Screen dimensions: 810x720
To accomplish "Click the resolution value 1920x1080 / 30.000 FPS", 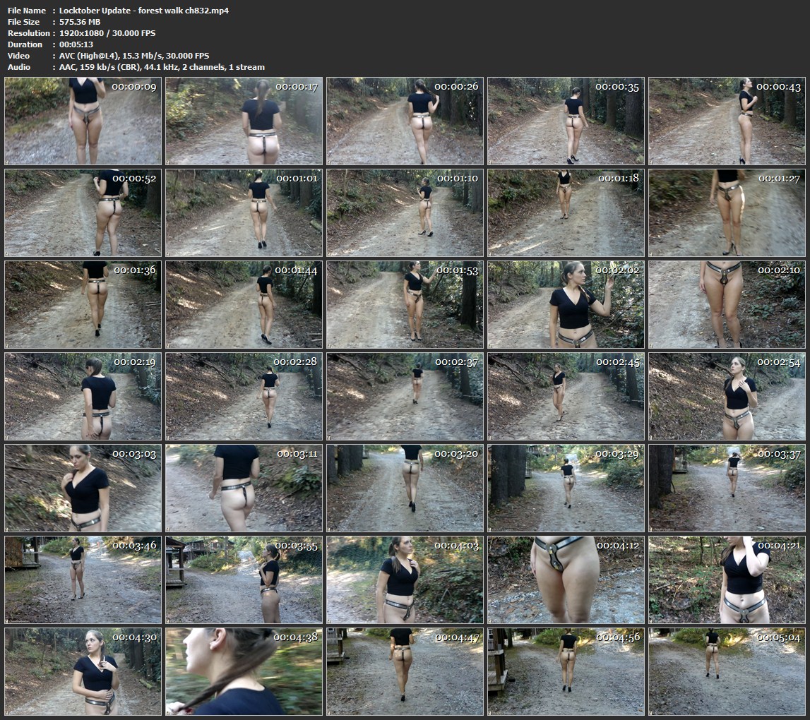I will pyautogui.click(x=107, y=33).
